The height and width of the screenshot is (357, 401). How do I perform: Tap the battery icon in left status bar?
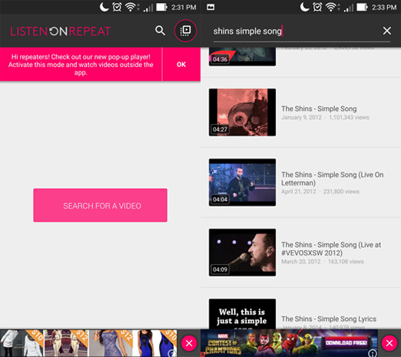click(161, 7)
